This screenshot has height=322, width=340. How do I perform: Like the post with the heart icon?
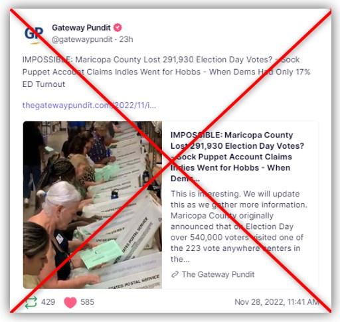tap(70, 302)
